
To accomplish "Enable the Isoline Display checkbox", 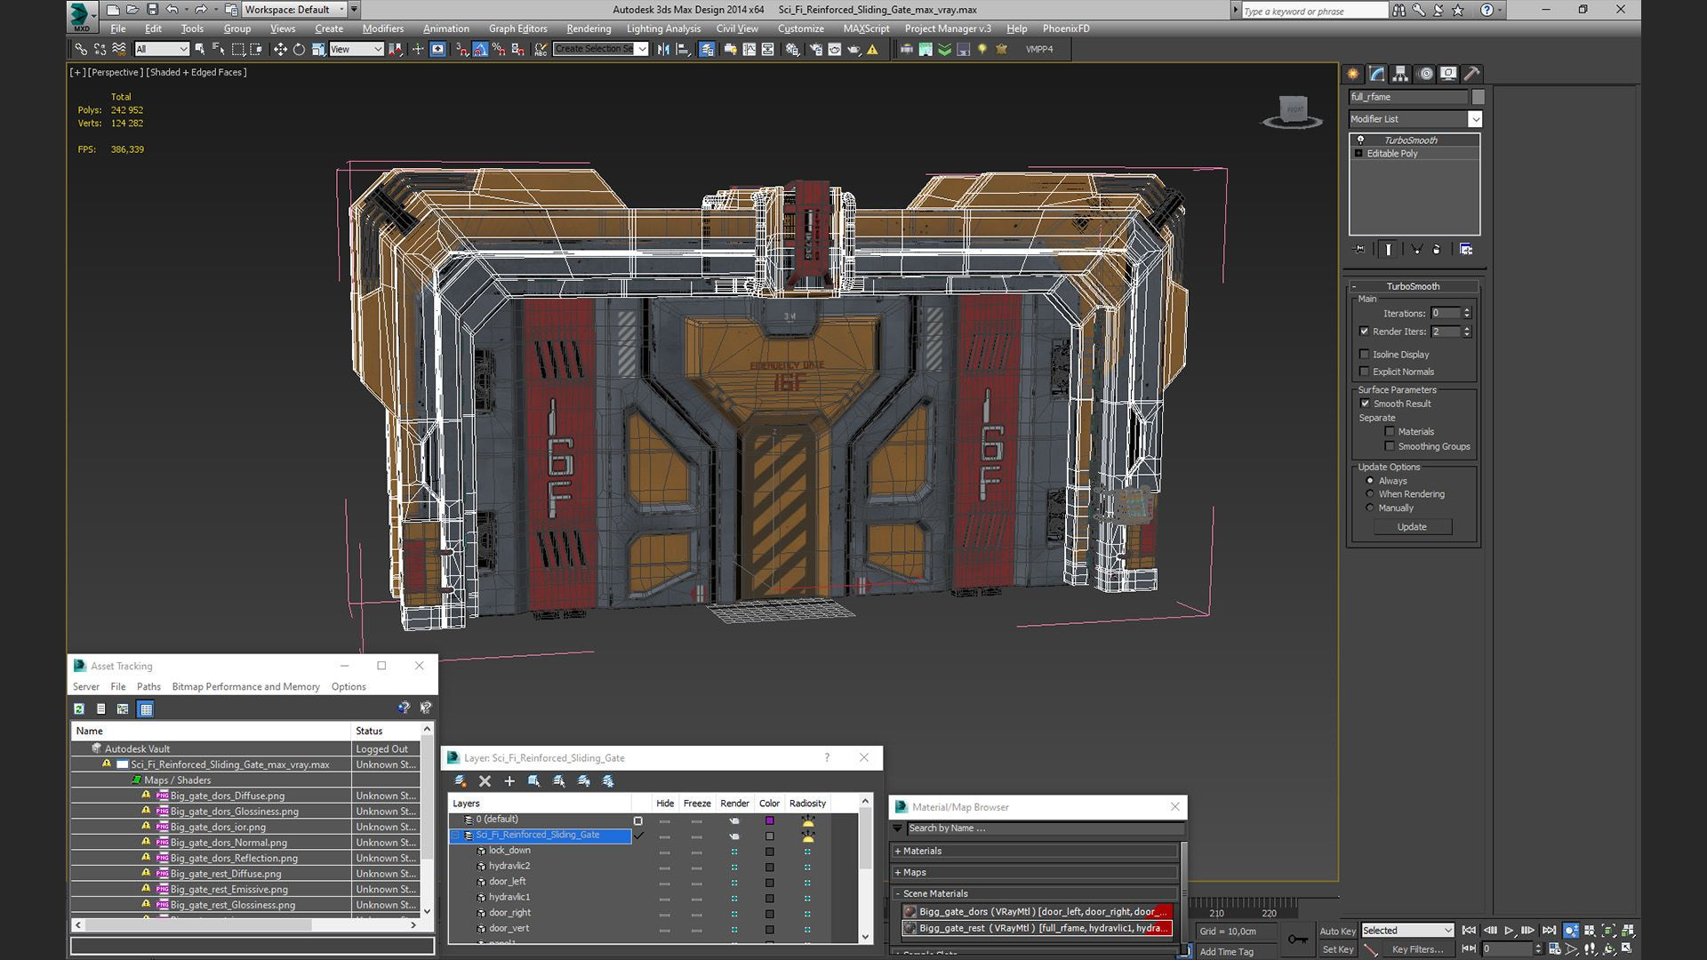I will (1365, 355).
